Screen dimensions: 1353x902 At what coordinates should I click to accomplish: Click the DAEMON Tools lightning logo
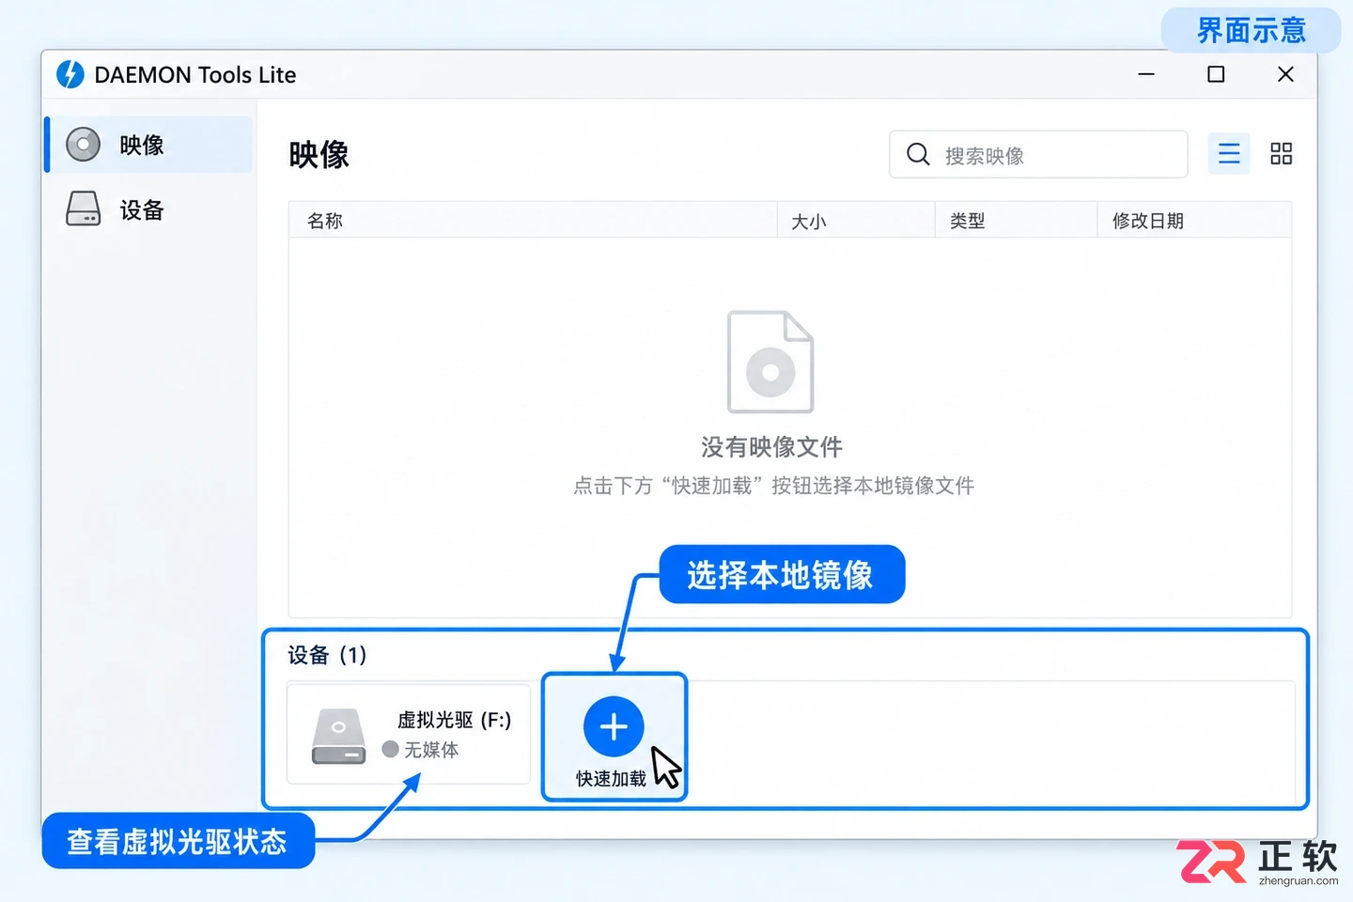(70, 74)
